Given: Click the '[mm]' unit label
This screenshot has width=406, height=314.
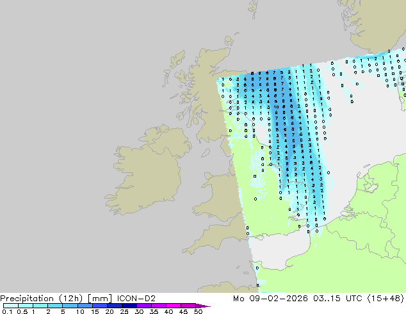Looking at the screenshot, I should tap(100, 299).
